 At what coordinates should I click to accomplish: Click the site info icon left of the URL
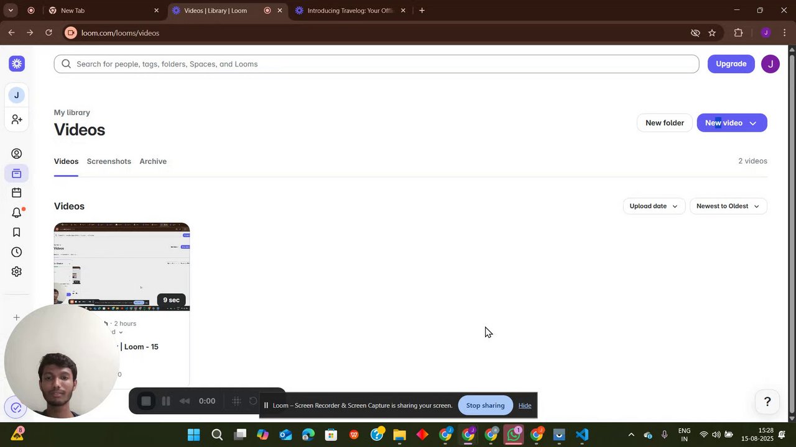(71, 33)
